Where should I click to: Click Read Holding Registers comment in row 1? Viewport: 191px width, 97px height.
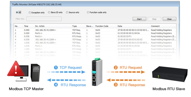(161, 30)
